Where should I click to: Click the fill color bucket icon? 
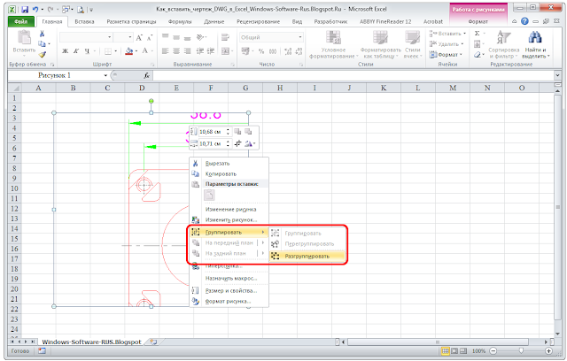click(x=128, y=51)
